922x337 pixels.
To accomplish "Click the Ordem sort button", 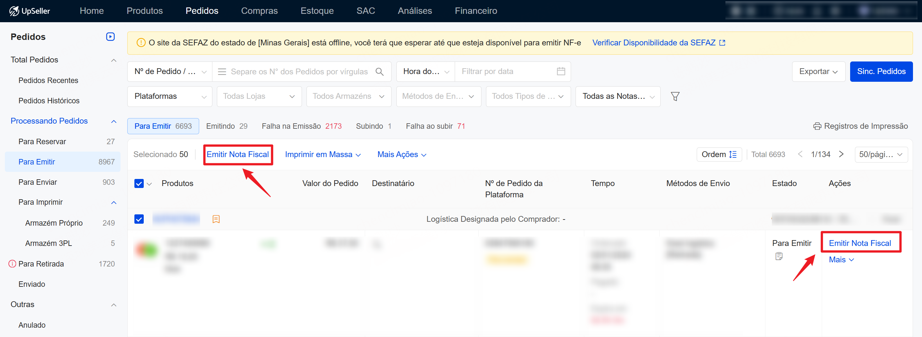I will click(719, 154).
